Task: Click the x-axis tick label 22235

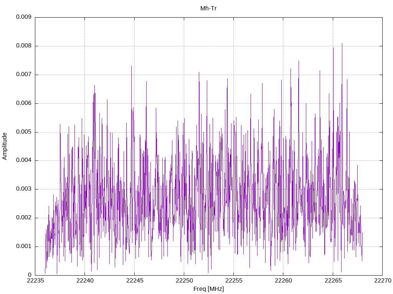Action: pyautogui.click(x=35, y=281)
